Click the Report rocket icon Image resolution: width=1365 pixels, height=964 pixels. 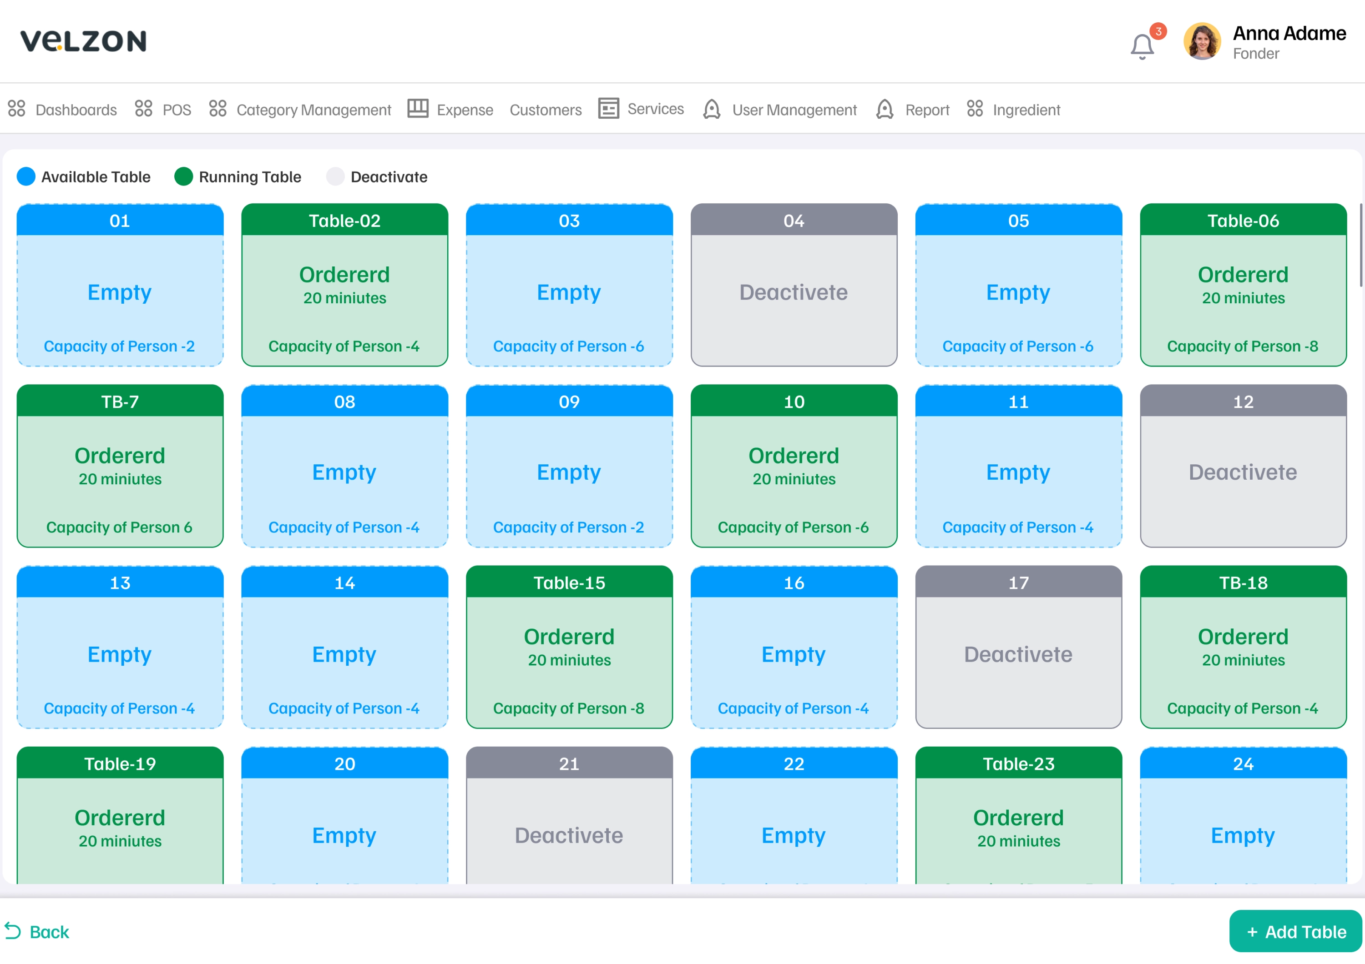click(x=885, y=109)
